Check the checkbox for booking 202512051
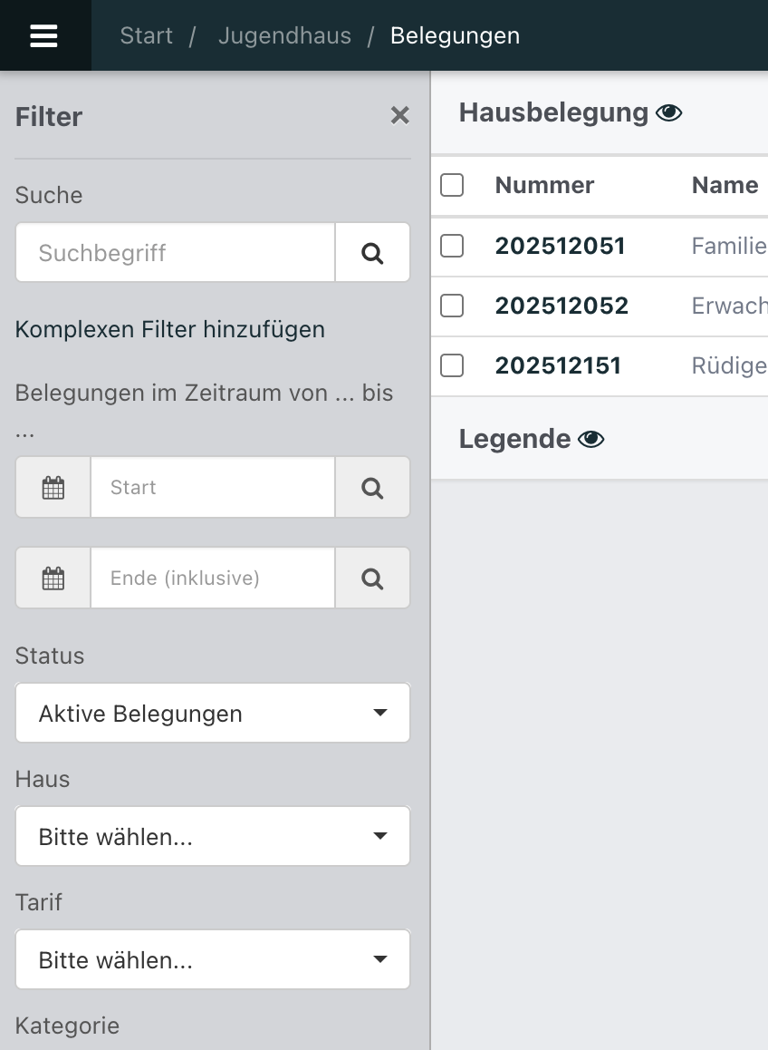 pos(452,245)
